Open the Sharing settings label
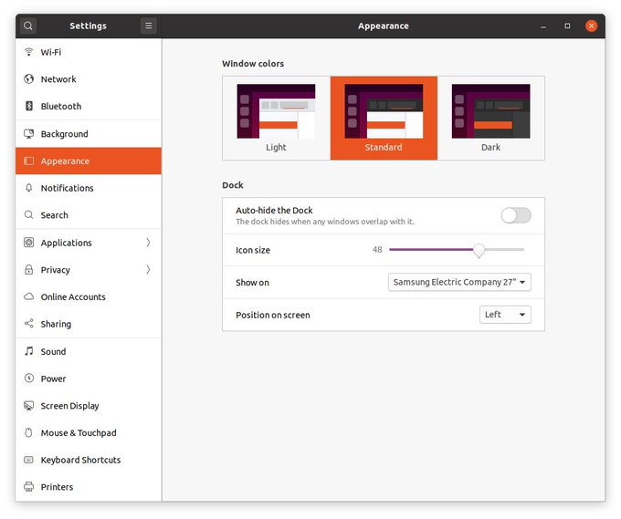The width and height of the screenshot is (621, 519). point(56,324)
